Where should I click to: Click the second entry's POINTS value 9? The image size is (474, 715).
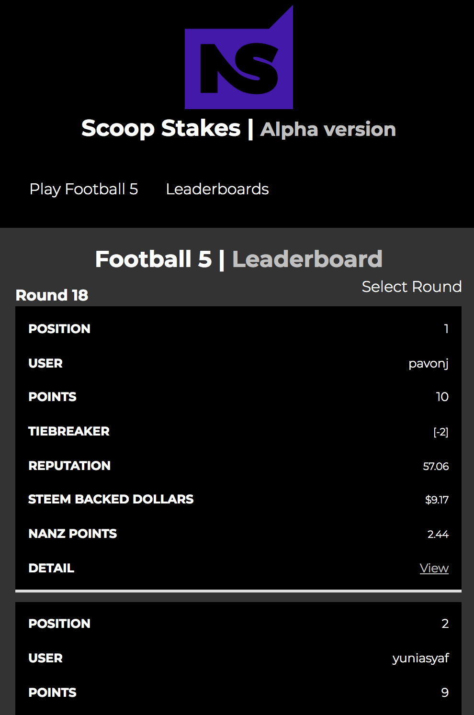click(x=445, y=693)
